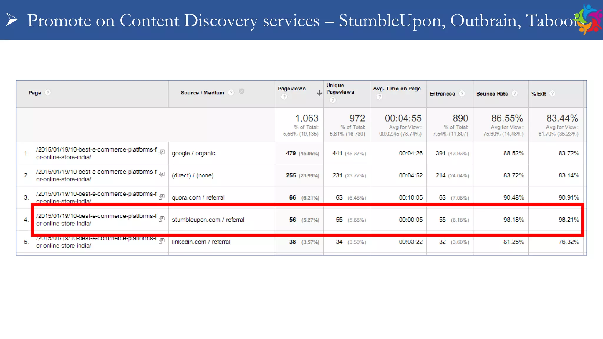The height and width of the screenshot is (339, 603).
Task: Click overall bounce rate 86.55%
Action: [x=507, y=118]
